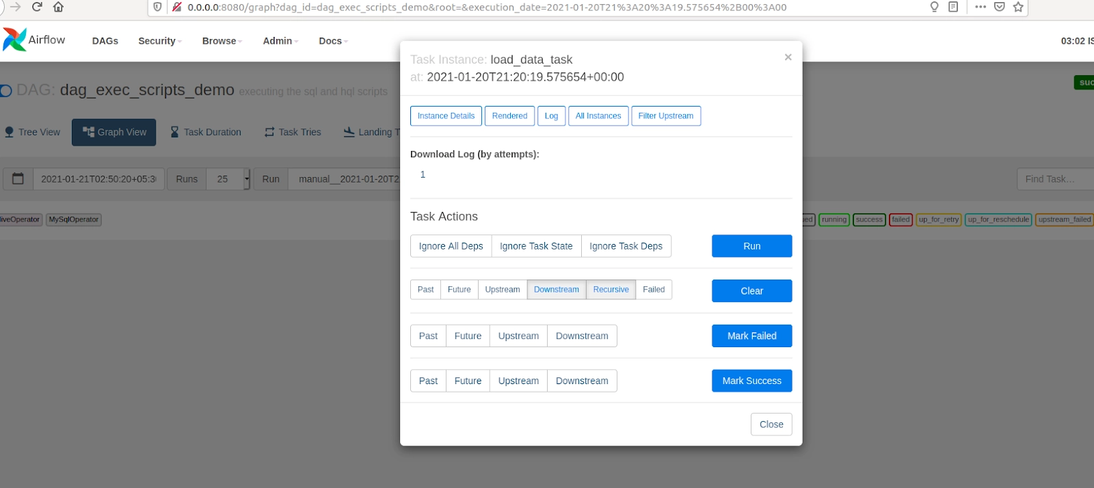This screenshot has height=488, width=1094.
Task: Reload the page with browser refresh icon
Action: click(x=37, y=7)
